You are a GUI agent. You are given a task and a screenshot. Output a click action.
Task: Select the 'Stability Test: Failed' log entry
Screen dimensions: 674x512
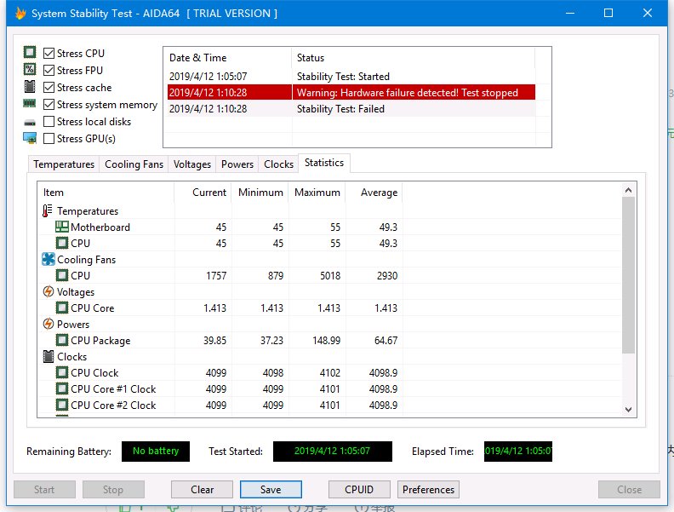(351, 109)
